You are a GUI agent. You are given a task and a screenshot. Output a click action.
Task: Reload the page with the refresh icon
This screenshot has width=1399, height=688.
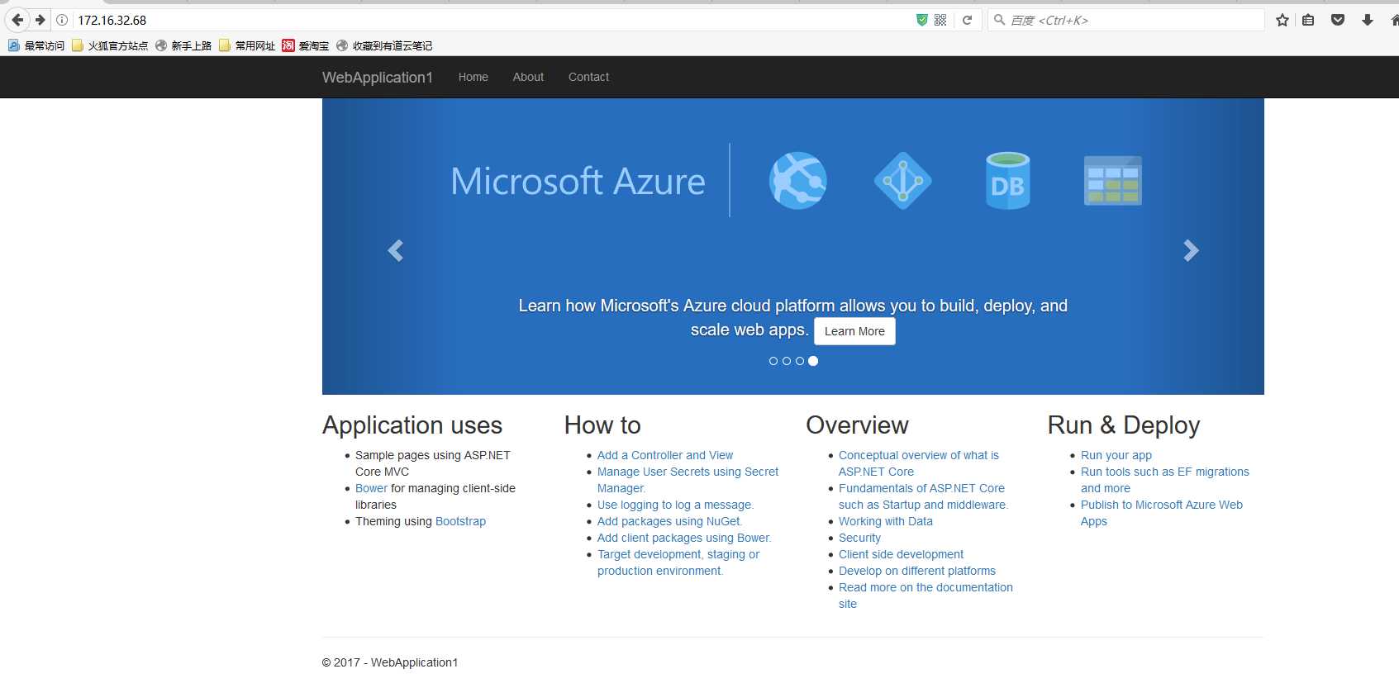(x=967, y=20)
